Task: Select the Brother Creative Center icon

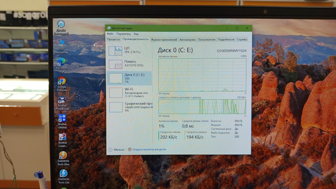Action: [x=62, y=137]
